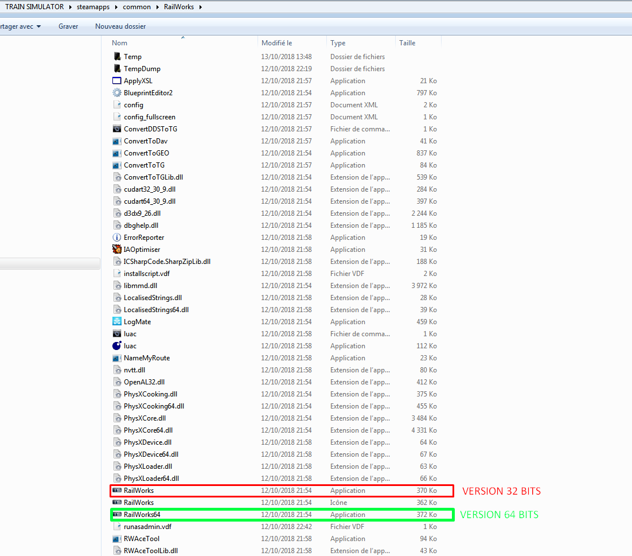Sort by the Type column header
The width and height of the screenshot is (632, 556).
click(338, 42)
